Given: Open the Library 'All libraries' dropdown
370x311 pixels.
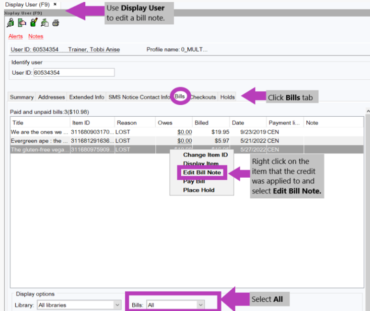Looking at the screenshot, I should 79,305.
